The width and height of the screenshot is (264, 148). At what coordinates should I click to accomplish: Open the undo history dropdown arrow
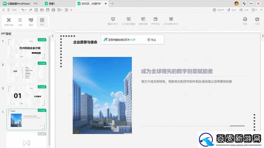(x=26, y=10)
